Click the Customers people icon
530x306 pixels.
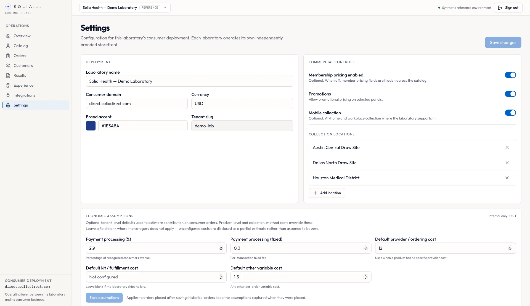pyautogui.click(x=8, y=66)
